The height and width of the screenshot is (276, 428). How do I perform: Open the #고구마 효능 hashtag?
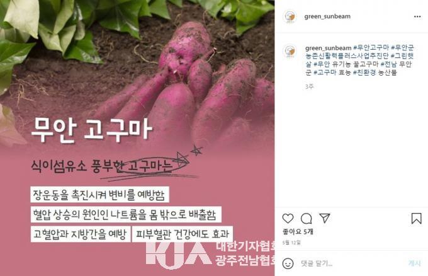coord(332,72)
